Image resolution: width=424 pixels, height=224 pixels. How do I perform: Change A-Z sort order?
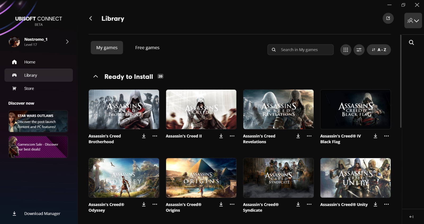[x=379, y=50]
